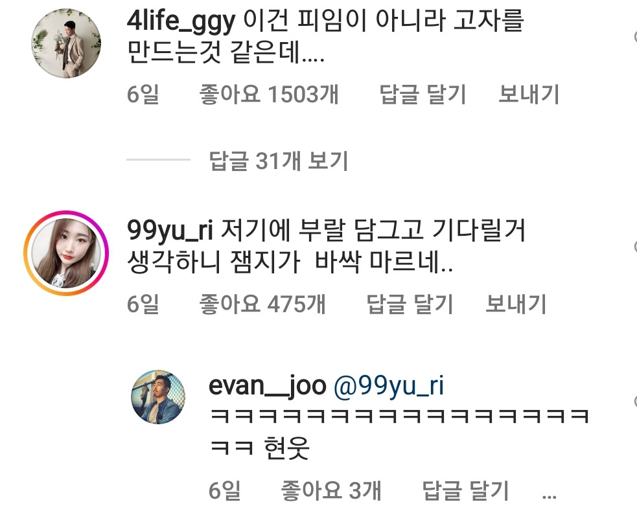Open more options on evan__joo reply
This screenshot has height=524, width=637.
(x=550, y=496)
